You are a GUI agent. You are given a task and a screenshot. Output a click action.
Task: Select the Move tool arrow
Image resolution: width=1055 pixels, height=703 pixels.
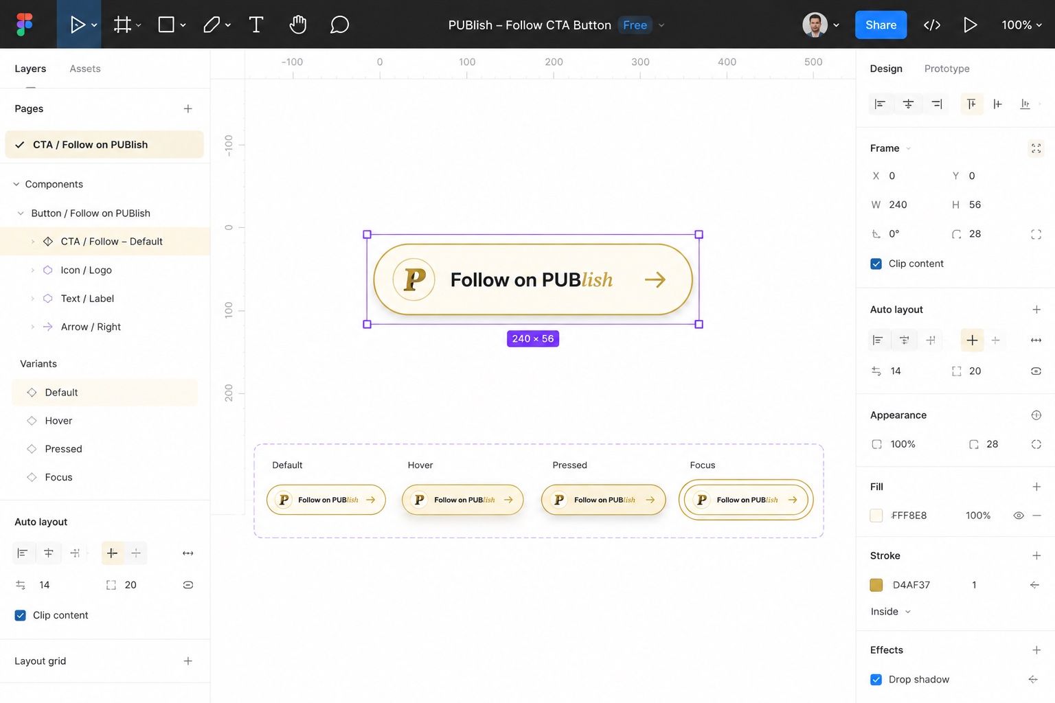(77, 25)
